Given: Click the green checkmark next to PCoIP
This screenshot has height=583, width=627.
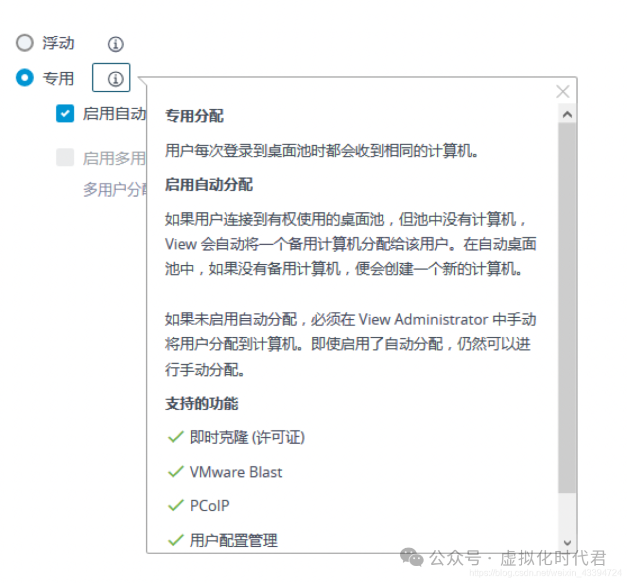Looking at the screenshot, I should point(176,505).
